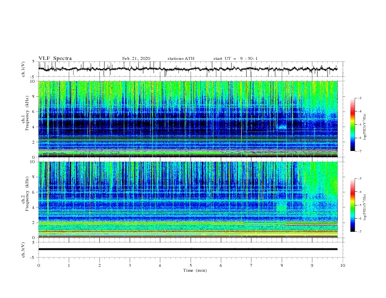Click the "VLF Spectra" title text
The image size is (386, 298).
[55, 58]
